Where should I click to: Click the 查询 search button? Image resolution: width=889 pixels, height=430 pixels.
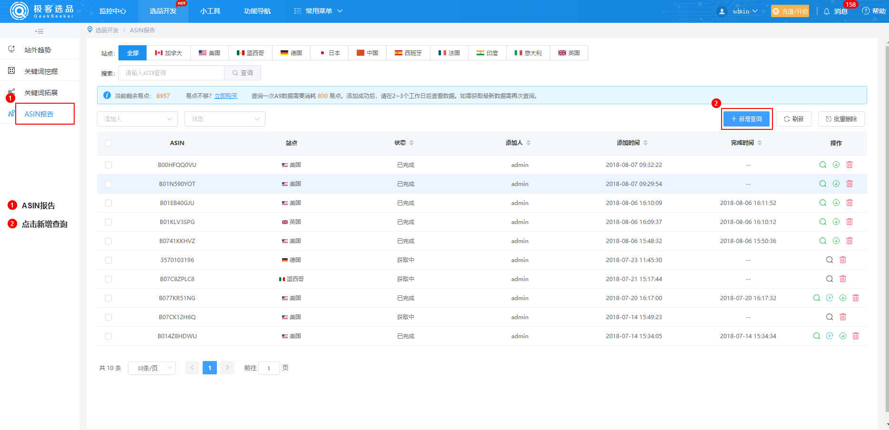pyautogui.click(x=243, y=73)
